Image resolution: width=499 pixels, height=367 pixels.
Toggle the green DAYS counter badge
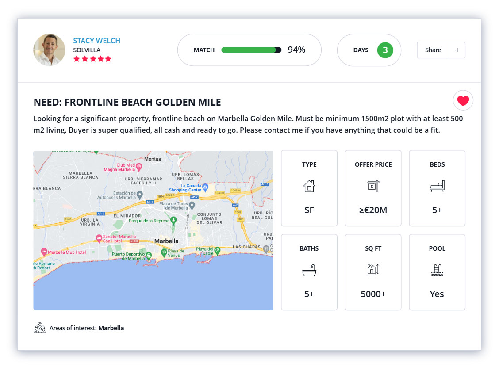[x=385, y=50]
